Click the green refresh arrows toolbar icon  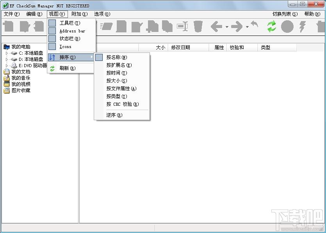[271, 27]
